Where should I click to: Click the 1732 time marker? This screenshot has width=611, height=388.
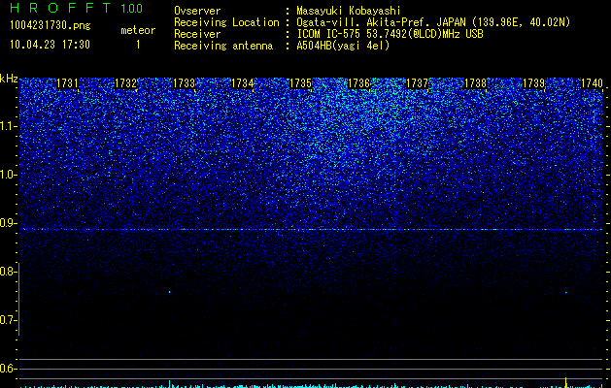126,83
